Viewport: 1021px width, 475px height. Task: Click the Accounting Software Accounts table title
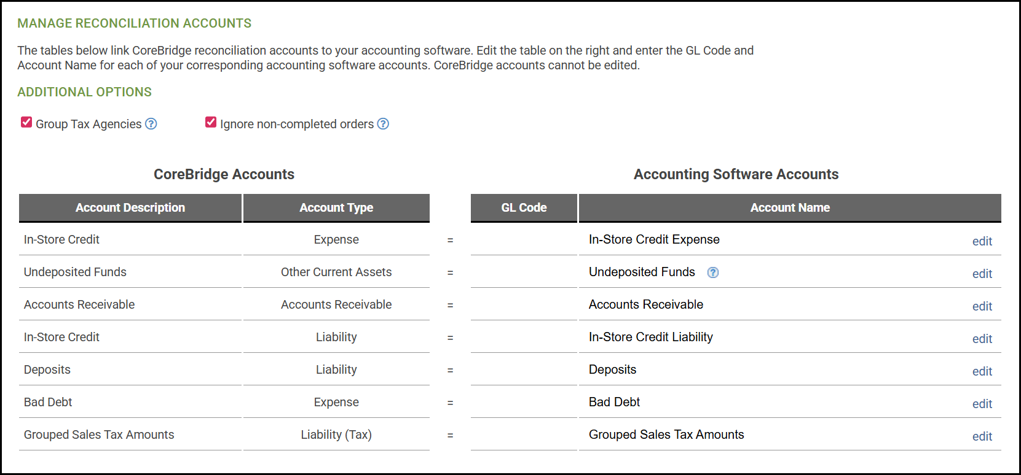click(736, 174)
